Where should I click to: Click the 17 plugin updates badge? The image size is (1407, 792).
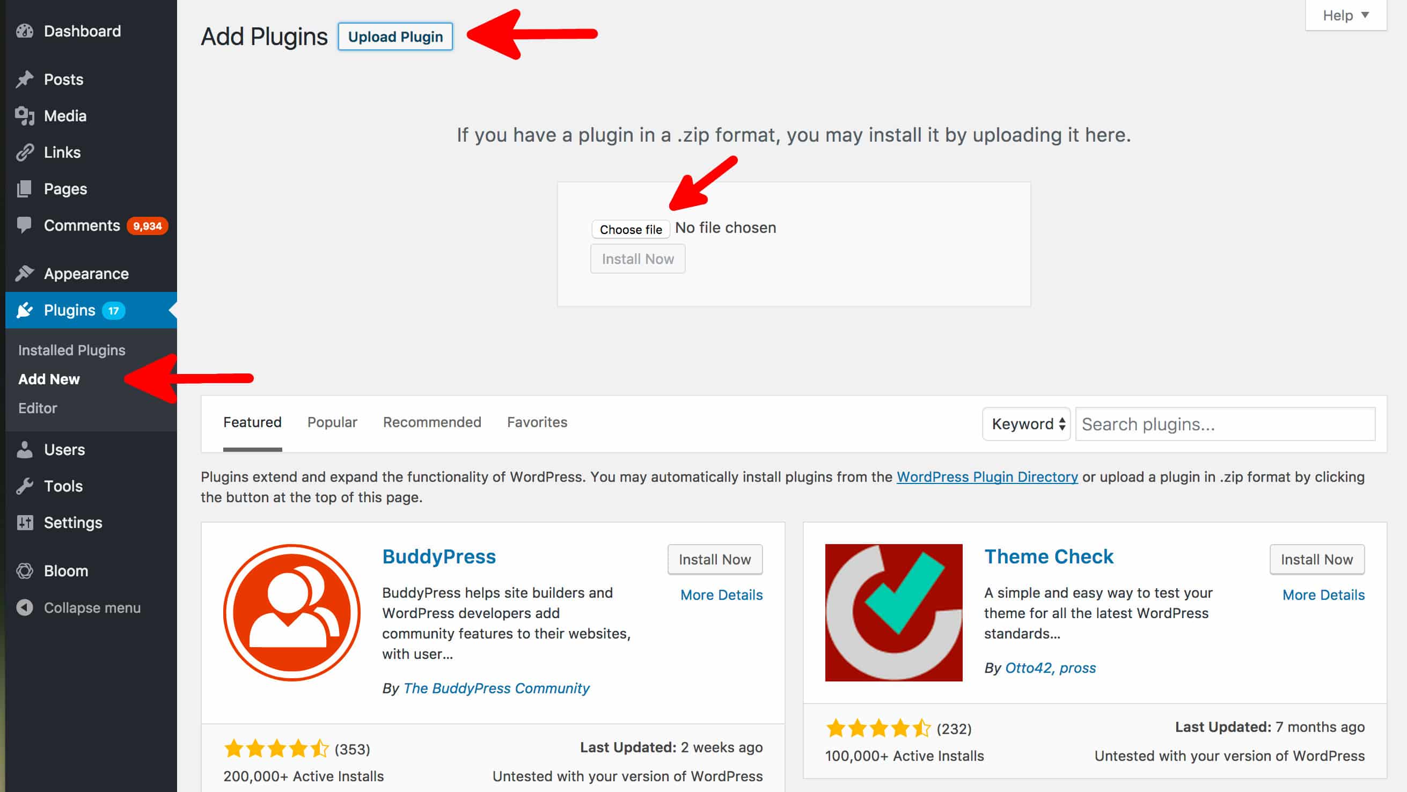pyautogui.click(x=114, y=311)
